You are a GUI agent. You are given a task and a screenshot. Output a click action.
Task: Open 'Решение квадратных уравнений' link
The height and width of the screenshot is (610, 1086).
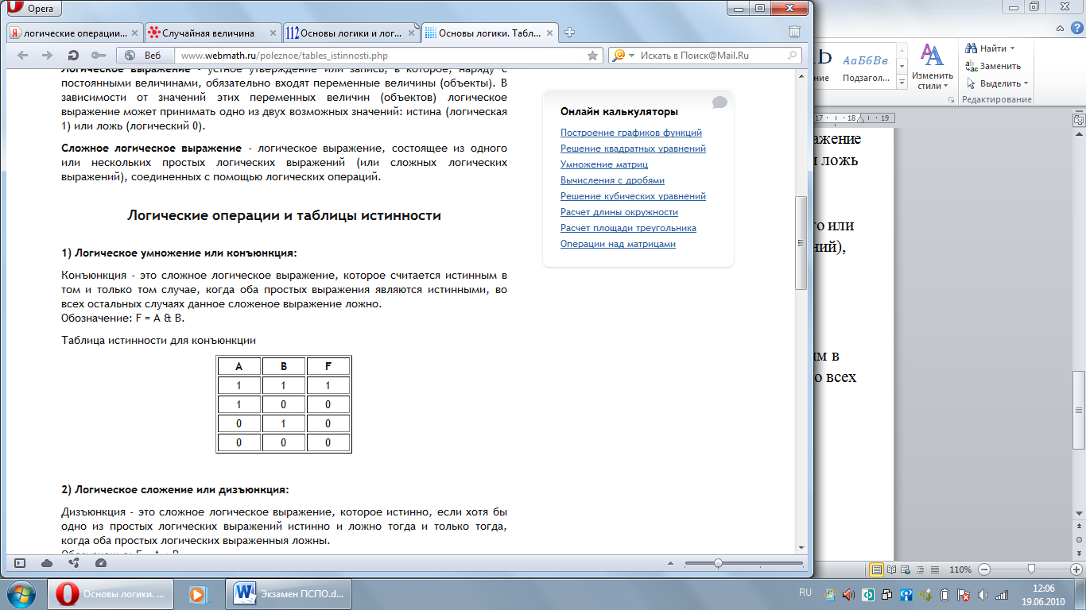633,149
